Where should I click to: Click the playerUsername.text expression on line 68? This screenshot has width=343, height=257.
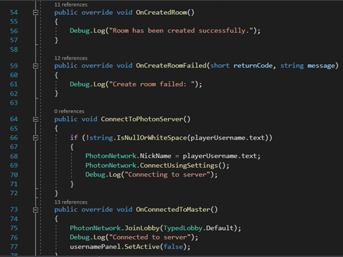(219, 156)
